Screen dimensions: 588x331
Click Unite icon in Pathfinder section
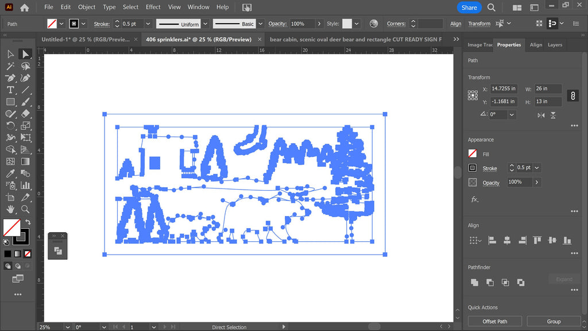[474, 282]
